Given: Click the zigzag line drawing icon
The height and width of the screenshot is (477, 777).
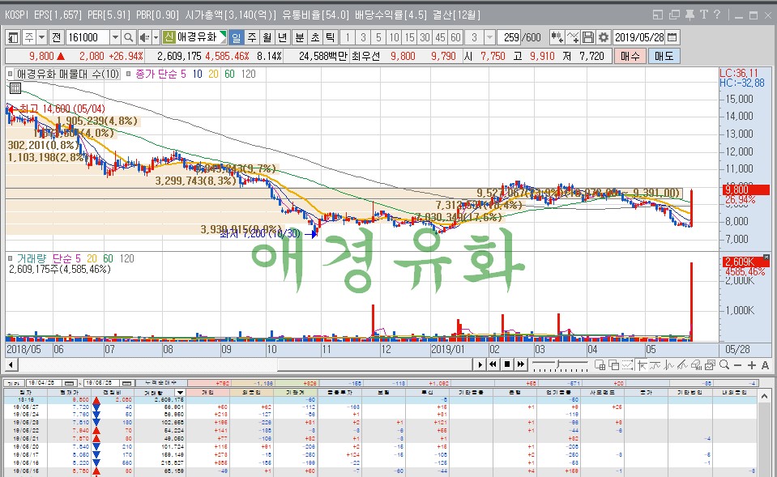Looking at the screenshot, I should point(669,365).
